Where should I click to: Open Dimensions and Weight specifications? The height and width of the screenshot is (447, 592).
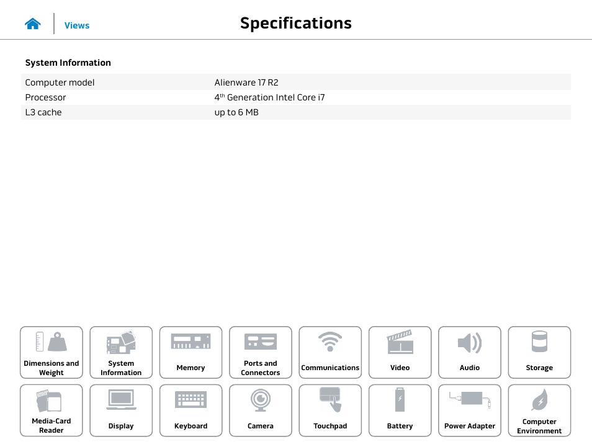click(52, 352)
